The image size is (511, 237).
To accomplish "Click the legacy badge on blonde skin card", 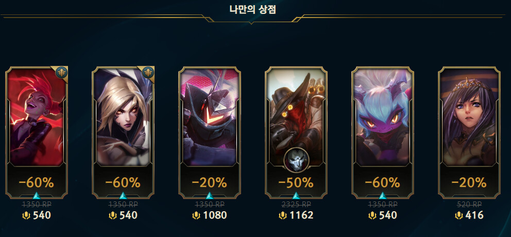I will pos(147,73).
